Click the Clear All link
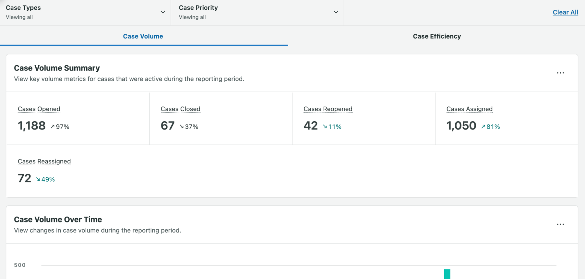This screenshot has width=585, height=279. tap(565, 12)
